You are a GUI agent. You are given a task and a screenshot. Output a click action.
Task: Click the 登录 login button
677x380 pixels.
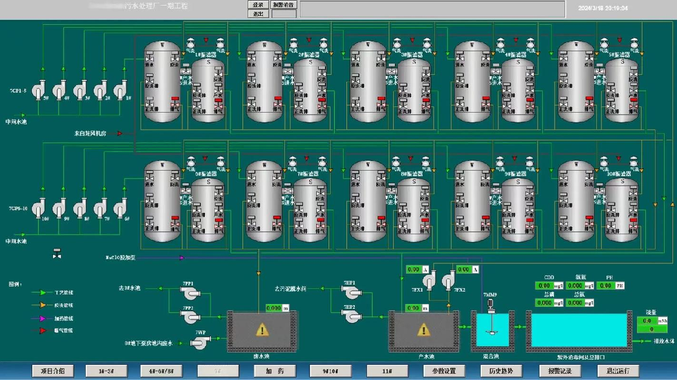[x=258, y=5]
